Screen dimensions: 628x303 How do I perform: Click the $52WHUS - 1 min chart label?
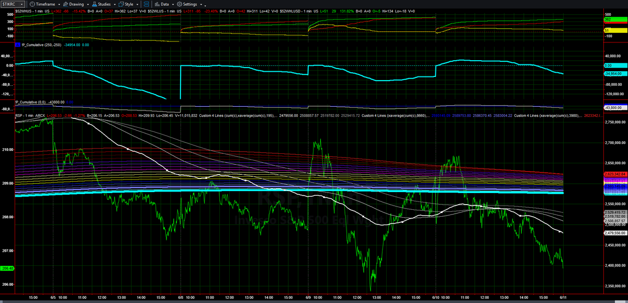pos(33,10)
